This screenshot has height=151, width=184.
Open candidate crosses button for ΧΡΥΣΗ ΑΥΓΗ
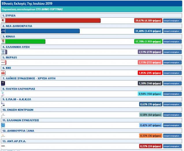click(x=172, y=83)
